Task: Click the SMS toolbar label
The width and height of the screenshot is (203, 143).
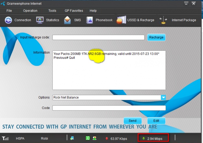Action: [x=77, y=20]
